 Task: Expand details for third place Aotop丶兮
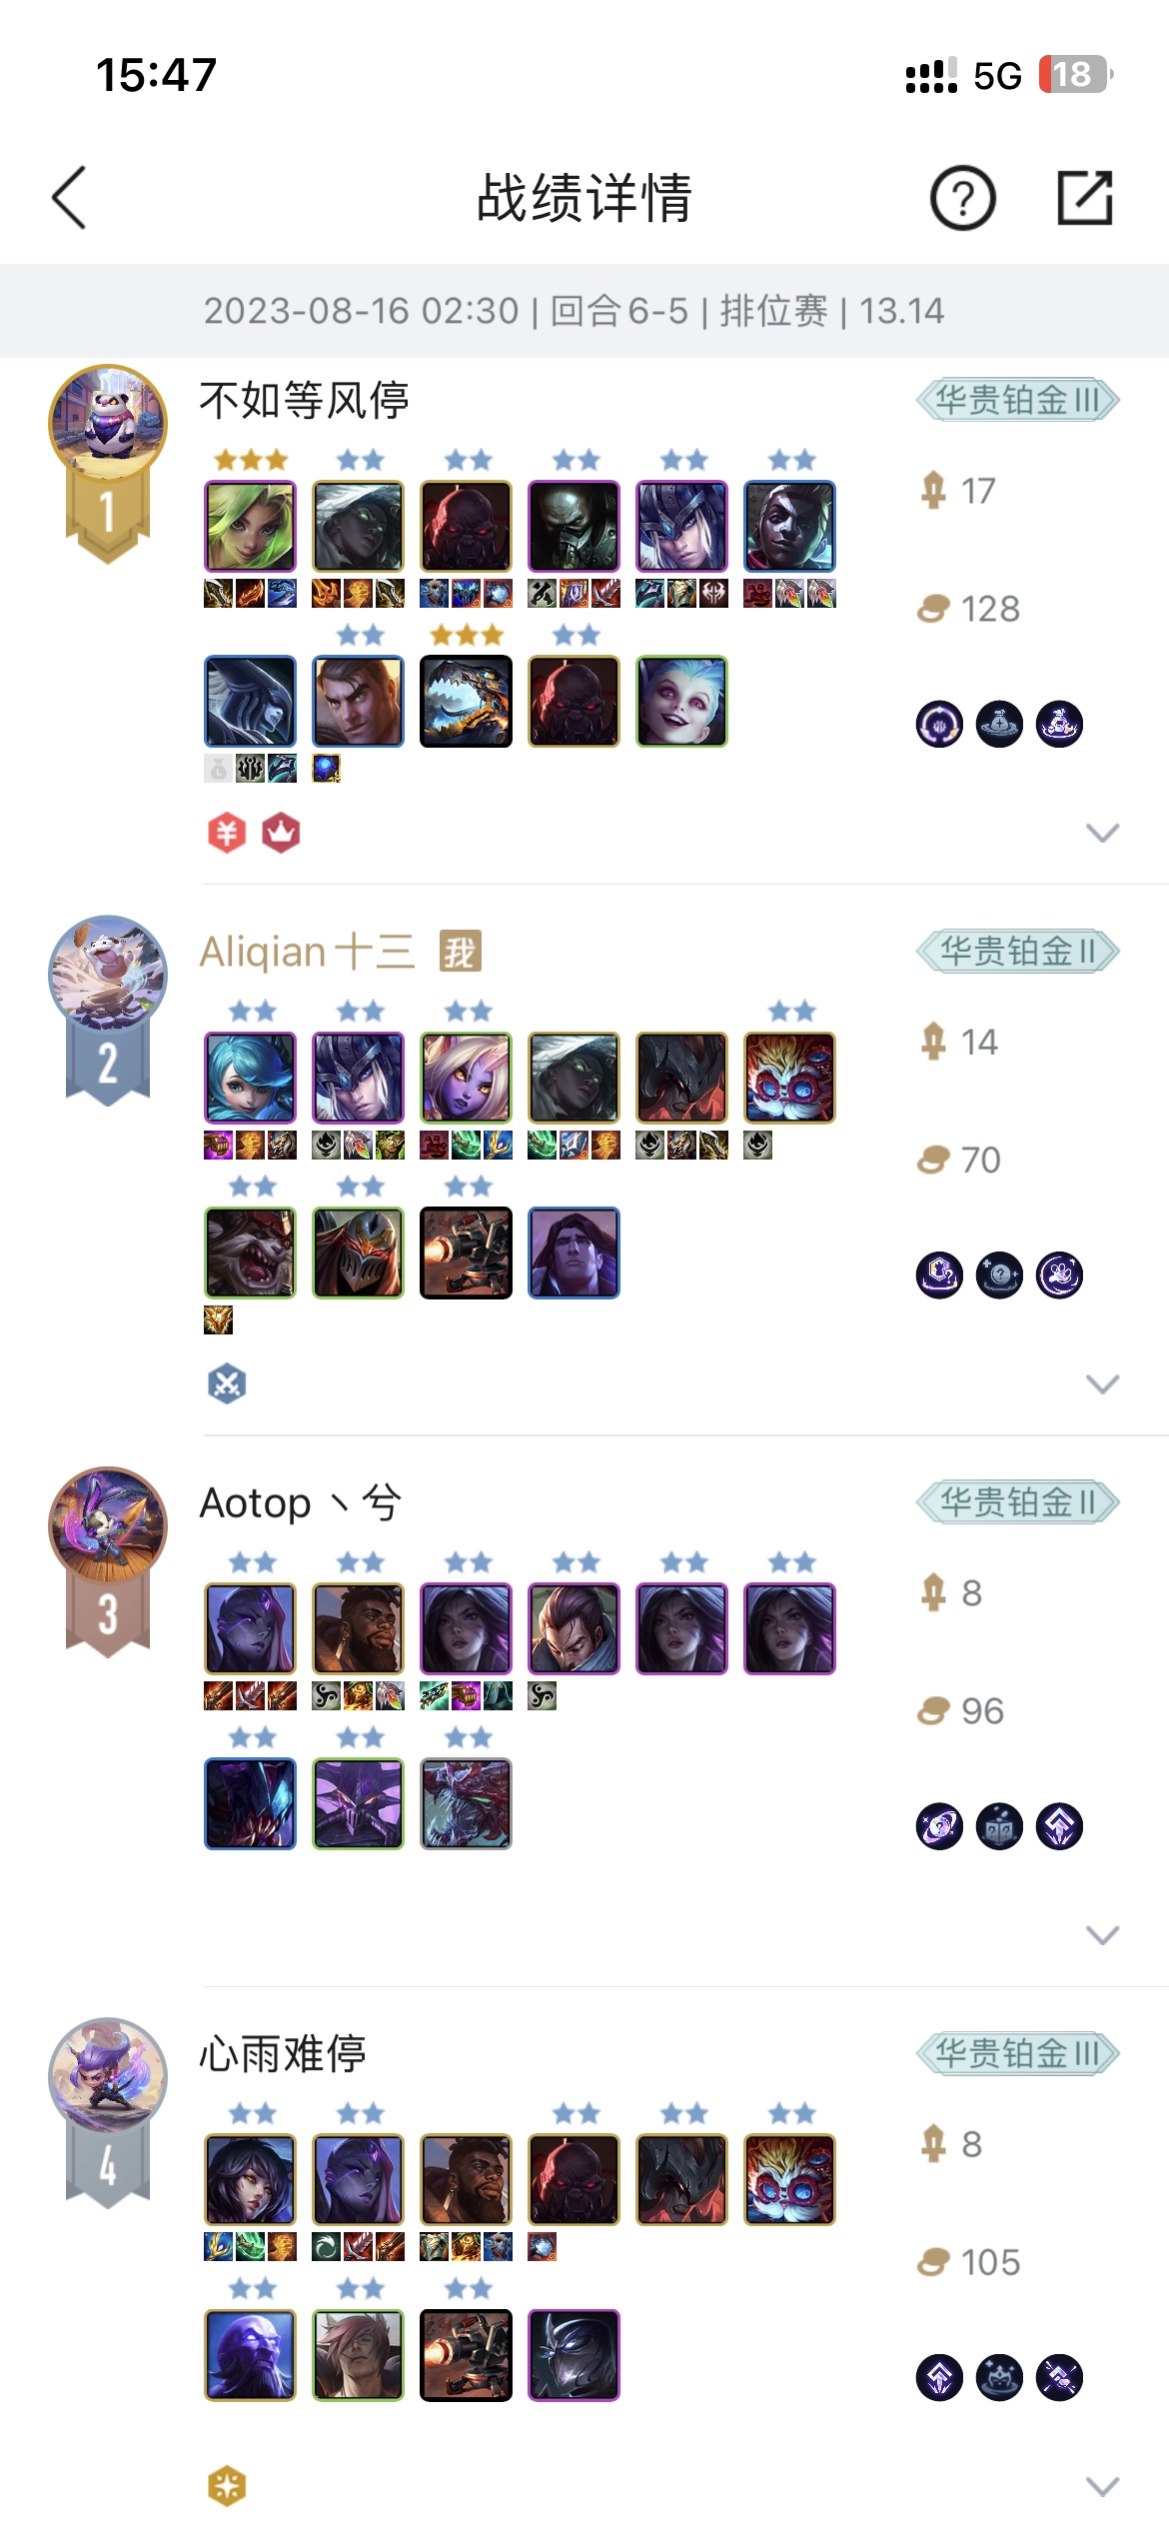click(1102, 1935)
